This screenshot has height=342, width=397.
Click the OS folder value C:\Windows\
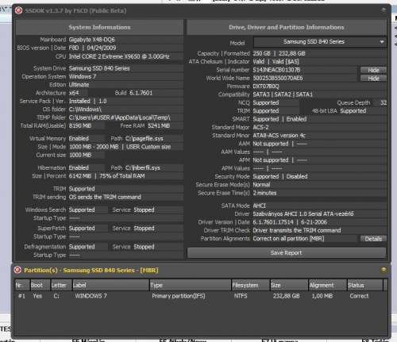tap(85, 110)
